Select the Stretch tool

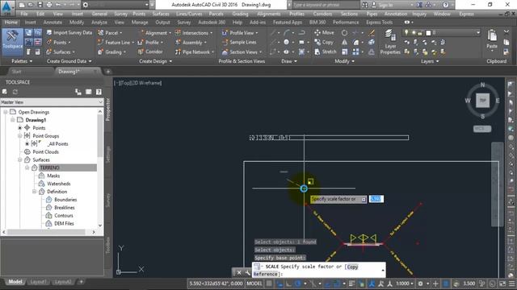coord(325,52)
